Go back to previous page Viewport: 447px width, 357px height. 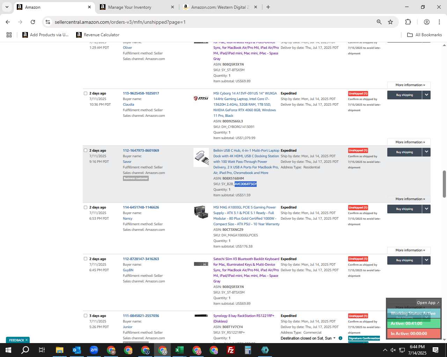tap(8, 22)
